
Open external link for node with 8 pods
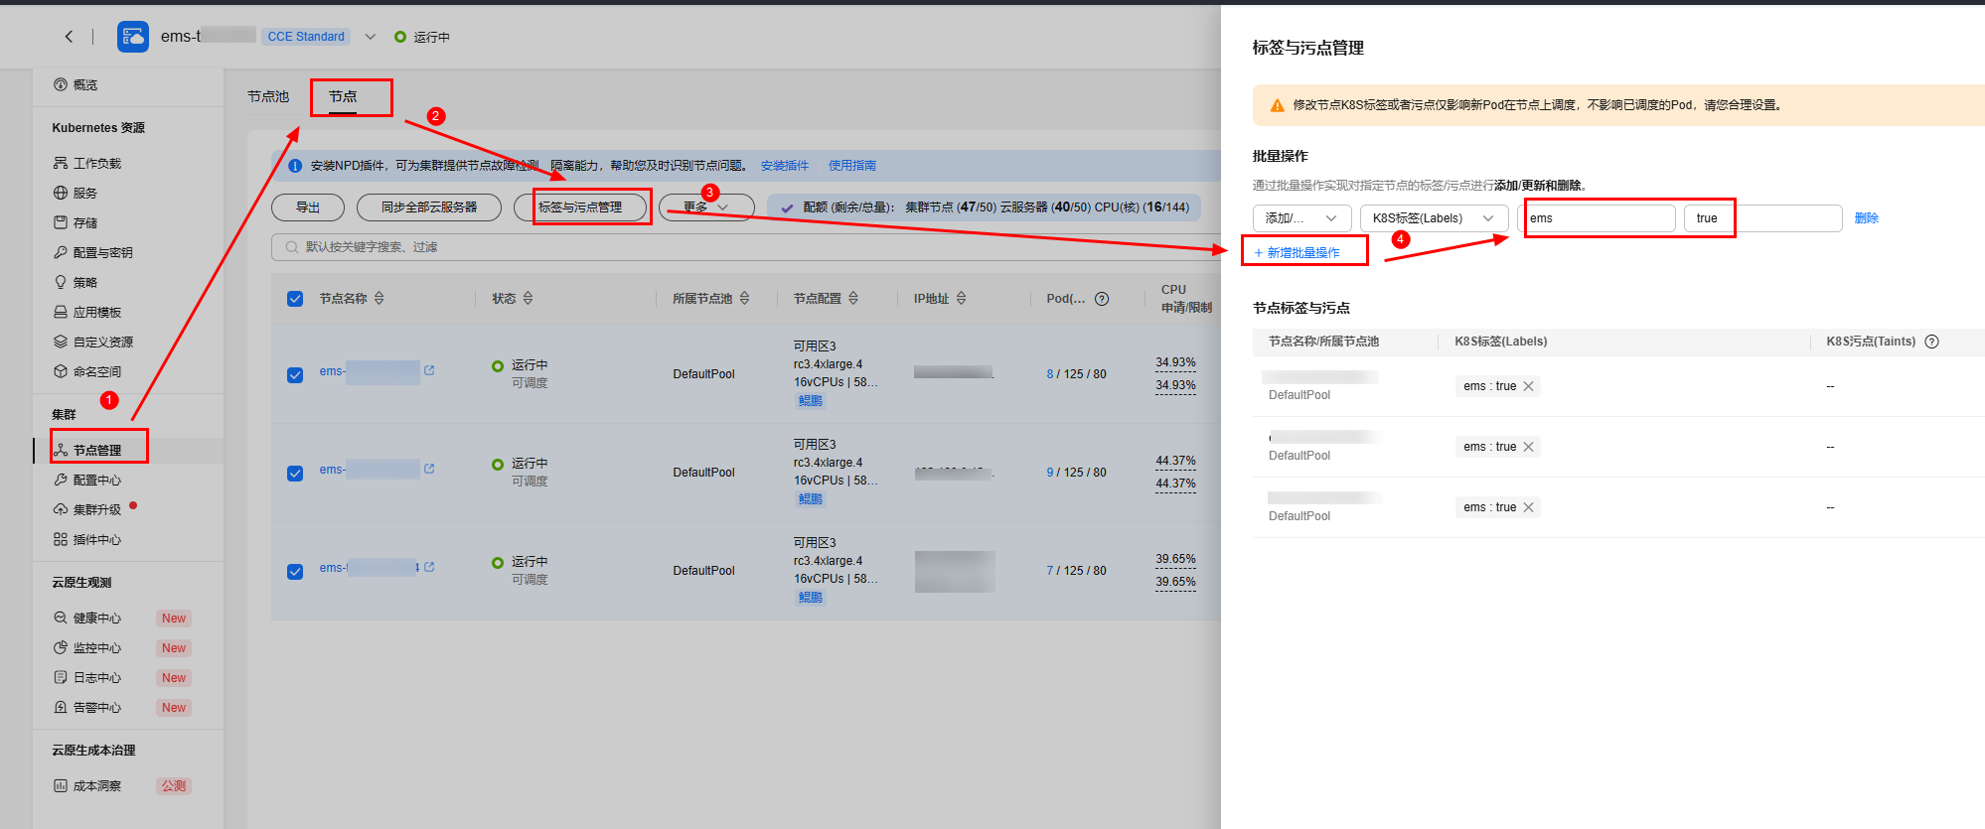[429, 370]
